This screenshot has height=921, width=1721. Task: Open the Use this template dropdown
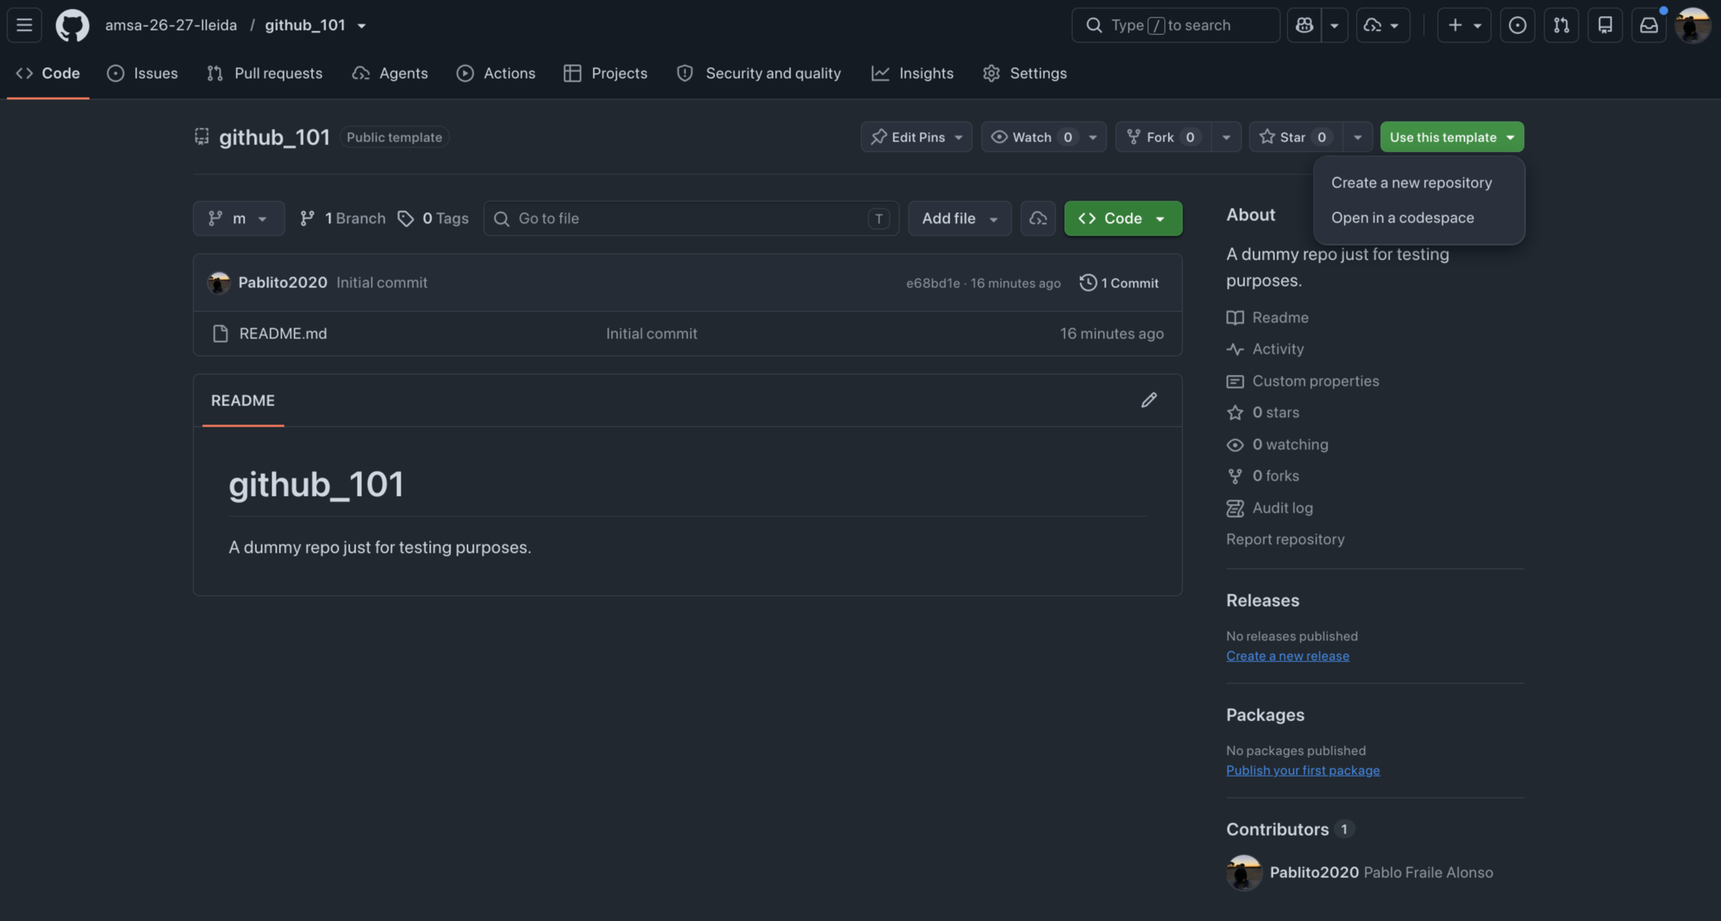tap(1452, 137)
